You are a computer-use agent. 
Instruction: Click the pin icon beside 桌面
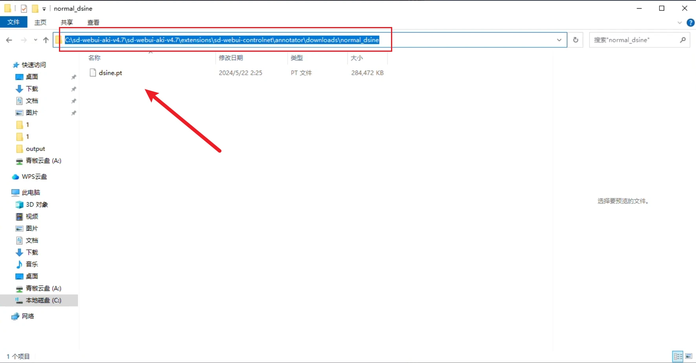point(73,77)
